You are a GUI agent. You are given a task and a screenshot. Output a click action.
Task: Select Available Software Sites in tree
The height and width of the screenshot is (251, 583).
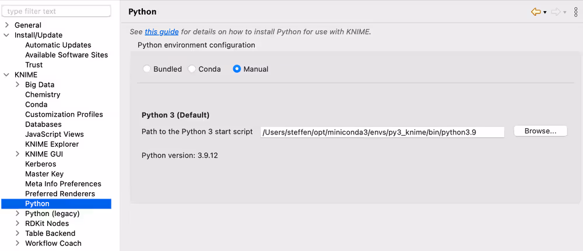click(66, 55)
